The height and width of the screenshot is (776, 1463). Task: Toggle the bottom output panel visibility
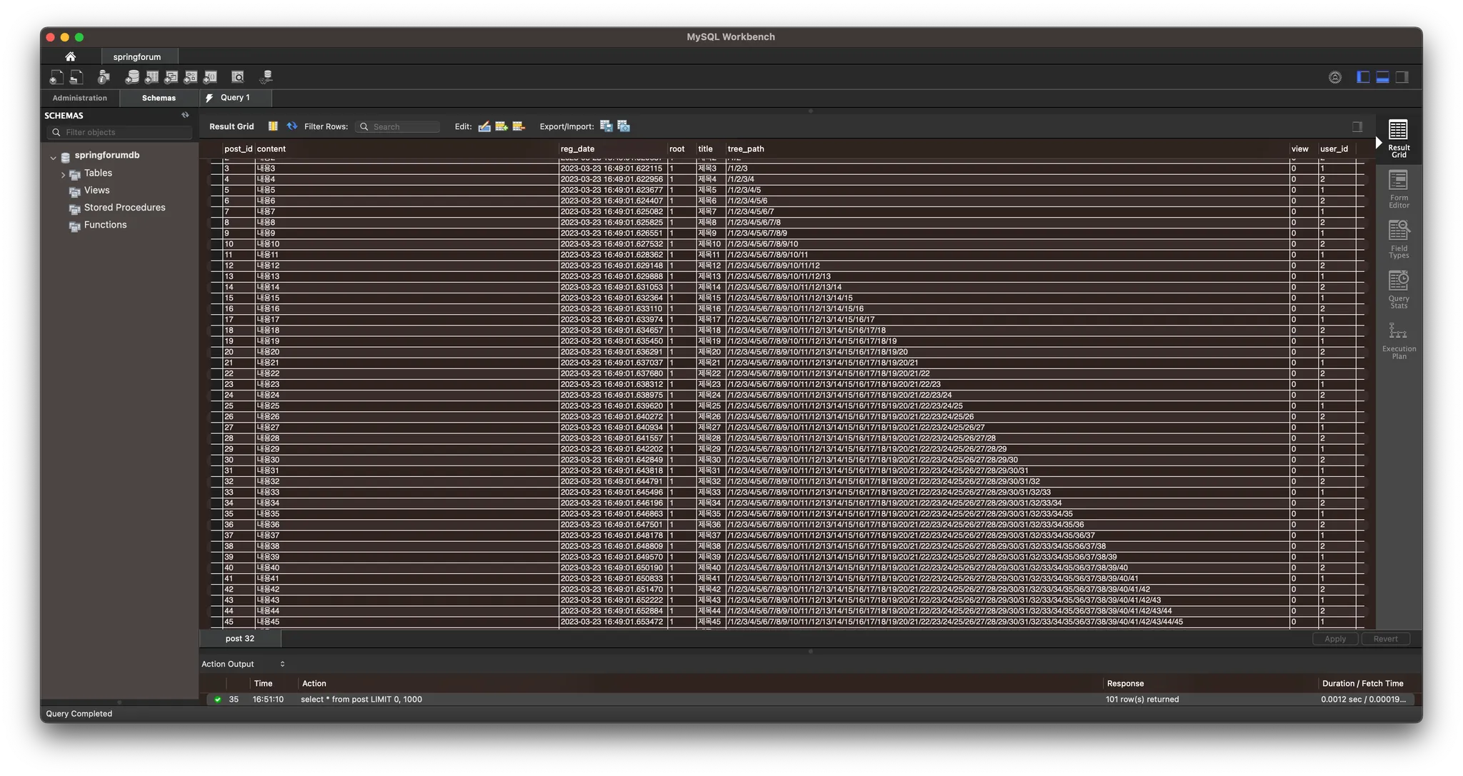click(1382, 77)
